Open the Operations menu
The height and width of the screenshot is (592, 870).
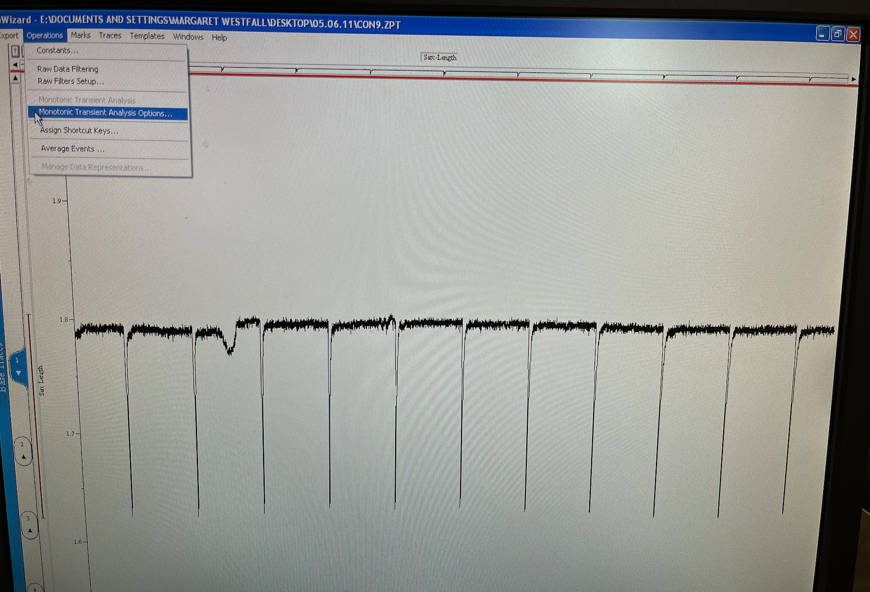pyautogui.click(x=44, y=36)
